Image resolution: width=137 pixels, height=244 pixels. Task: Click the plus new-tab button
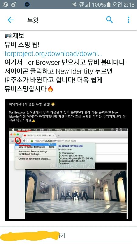point(58,135)
